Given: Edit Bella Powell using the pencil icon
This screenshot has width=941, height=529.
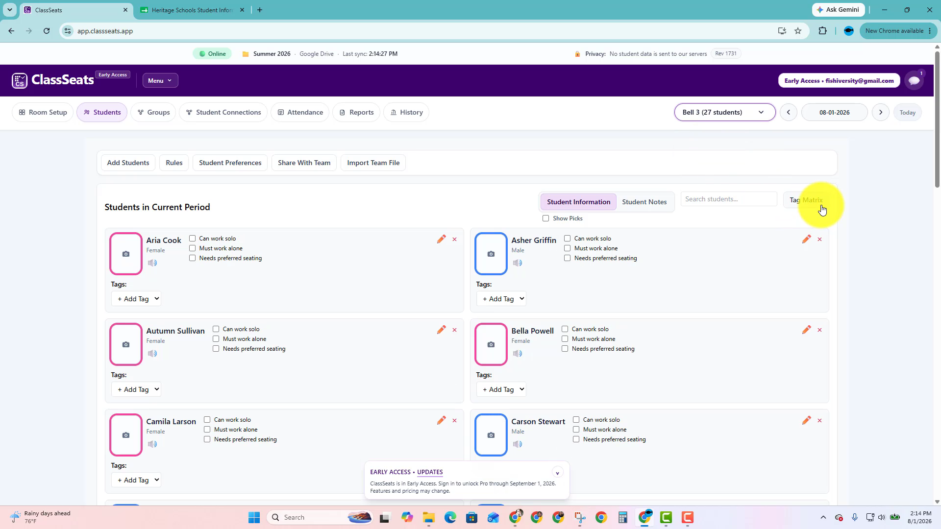Looking at the screenshot, I should tap(806, 330).
